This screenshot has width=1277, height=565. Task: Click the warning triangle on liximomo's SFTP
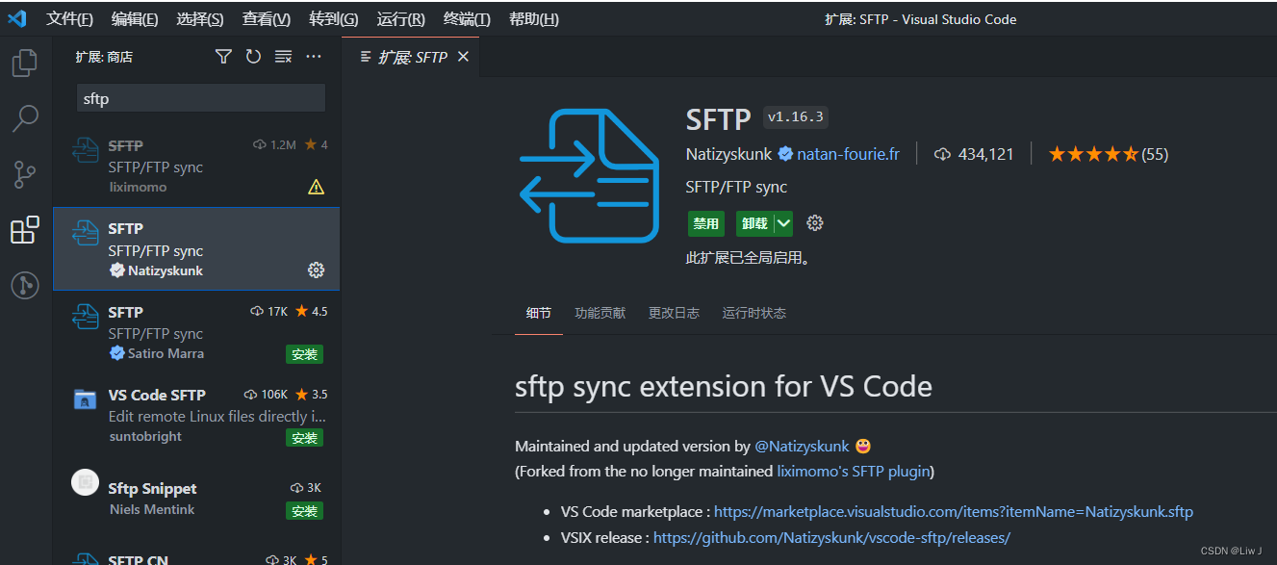pos(316,186)
